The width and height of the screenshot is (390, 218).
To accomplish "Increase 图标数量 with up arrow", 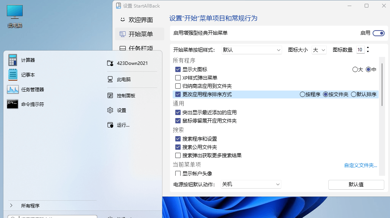I will click(368, 48).
